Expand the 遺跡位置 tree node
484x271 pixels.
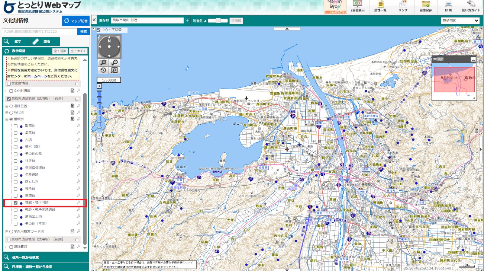[x=7, y=106]
